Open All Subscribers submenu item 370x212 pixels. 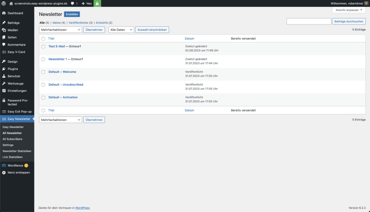click(x=12, y=139)
